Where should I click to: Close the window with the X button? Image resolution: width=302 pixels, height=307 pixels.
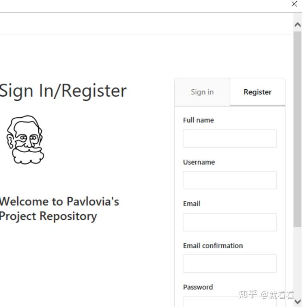coord(294,4)
